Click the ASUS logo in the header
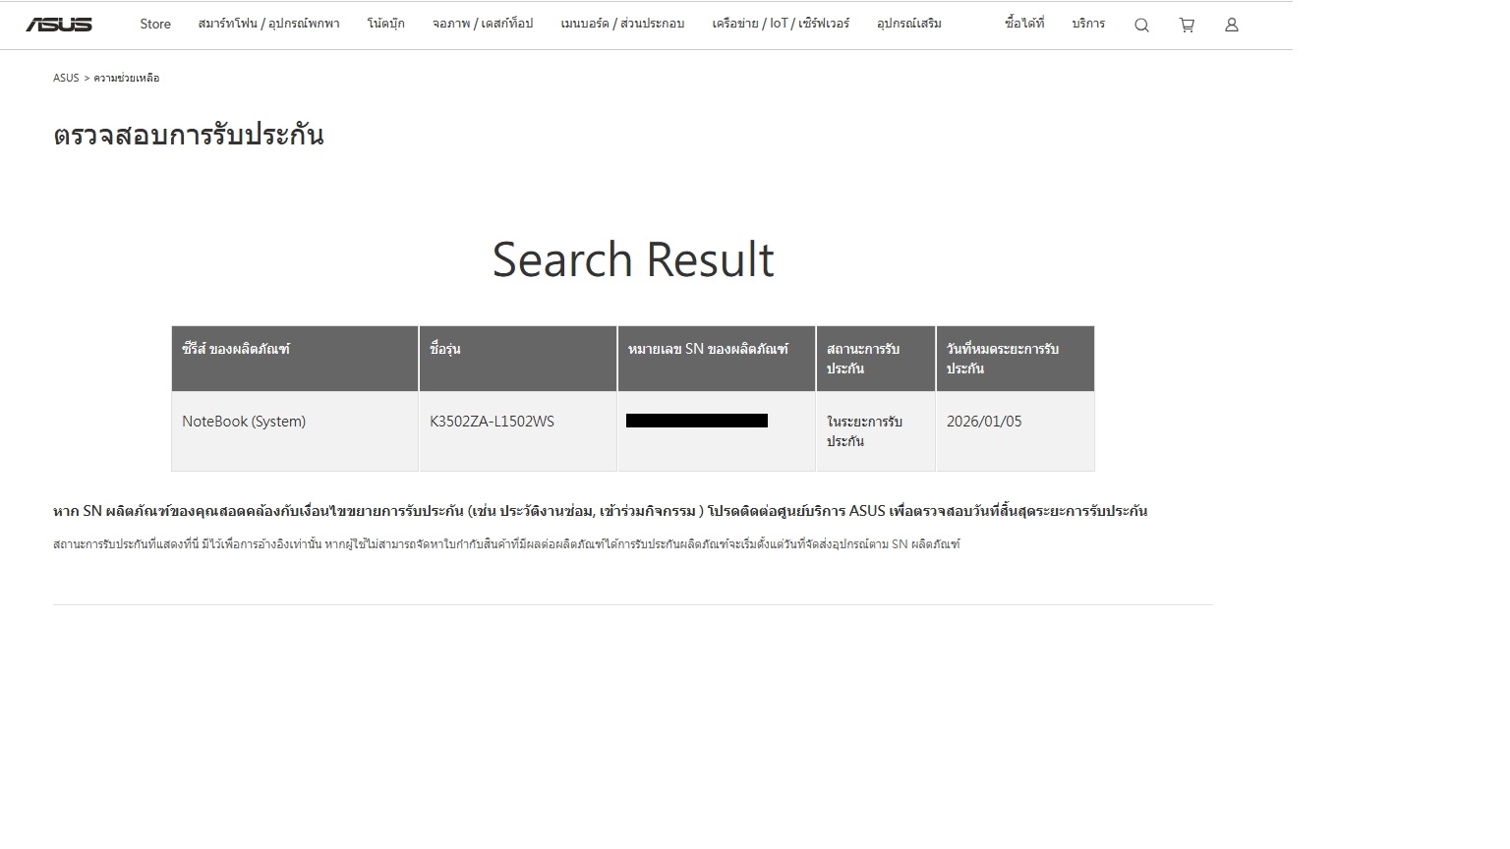This screenshot has height=849, width=1510. pos(59,25)
